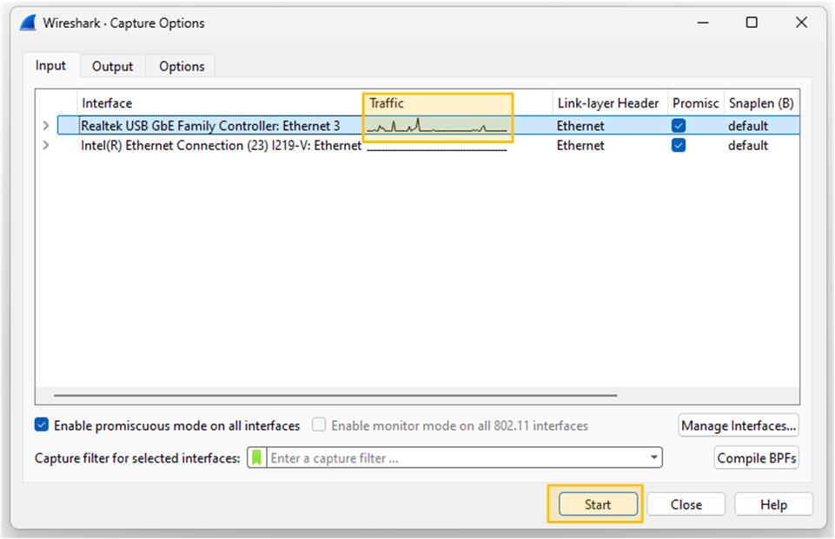Image resolution: width=835 pixels, height=539 pixels.
Task: Maximize the Capture Options window
Action: [x=752, y=23]
